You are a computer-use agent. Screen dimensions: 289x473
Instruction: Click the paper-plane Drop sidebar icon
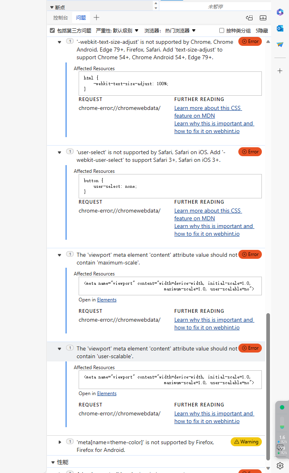click(x=280, y=45)
